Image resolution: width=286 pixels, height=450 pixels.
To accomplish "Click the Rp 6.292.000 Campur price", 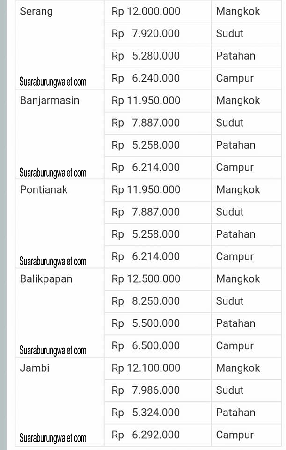I will [146, 435].
